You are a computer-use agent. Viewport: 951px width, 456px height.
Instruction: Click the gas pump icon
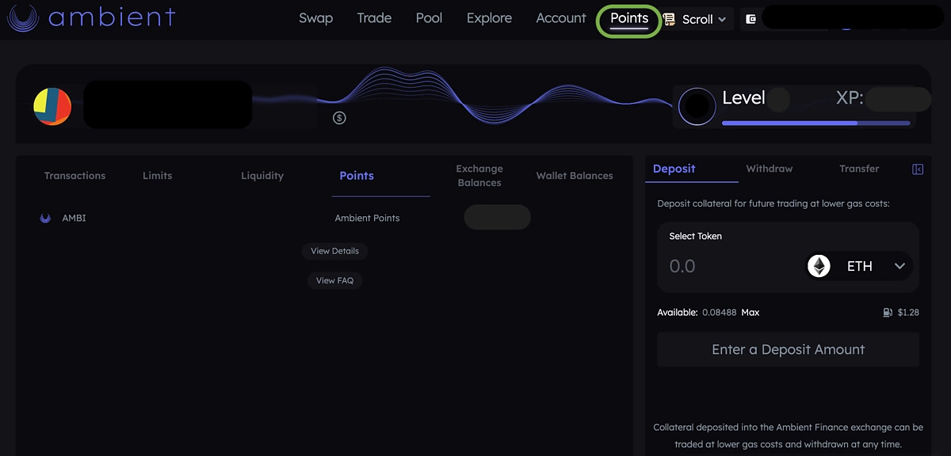pyautogui.click(x=888, y=312)
